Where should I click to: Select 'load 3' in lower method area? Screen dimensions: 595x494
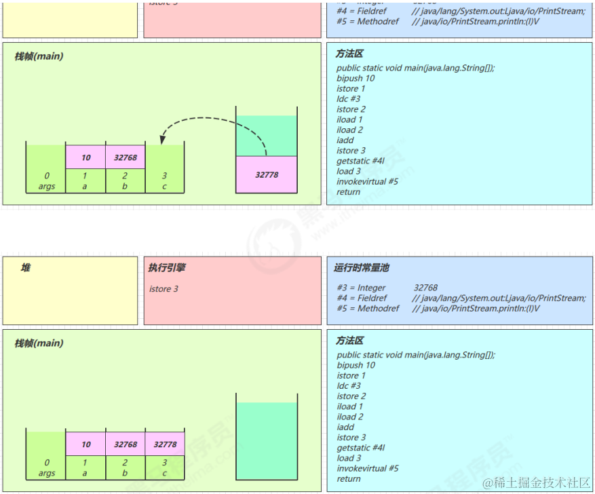tap(349, 458)
